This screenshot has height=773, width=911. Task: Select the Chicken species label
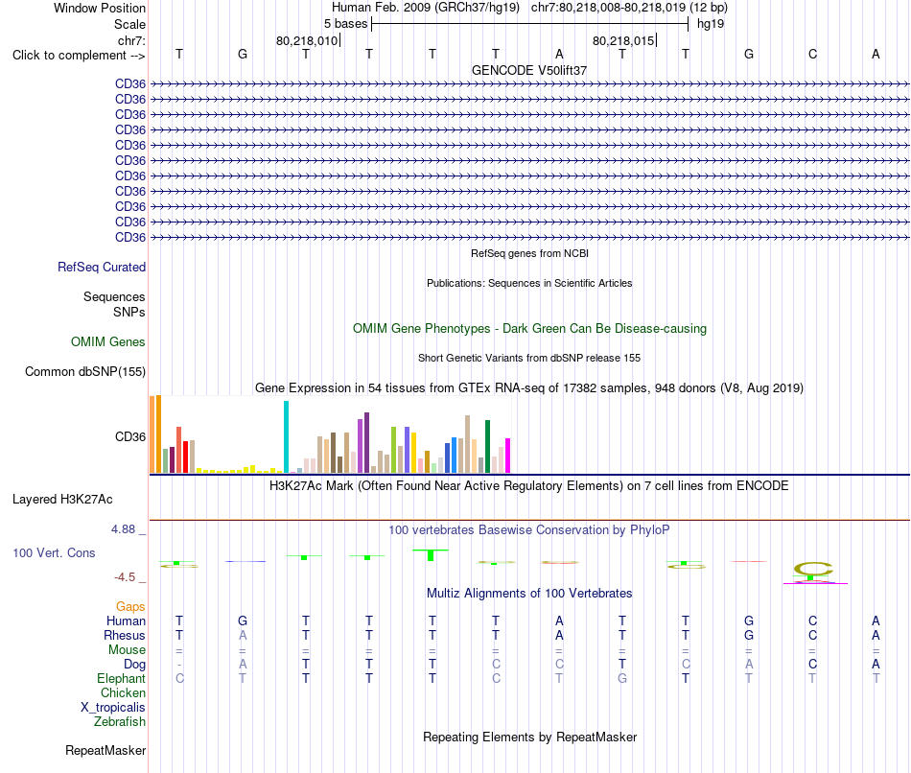pos(123,692)
